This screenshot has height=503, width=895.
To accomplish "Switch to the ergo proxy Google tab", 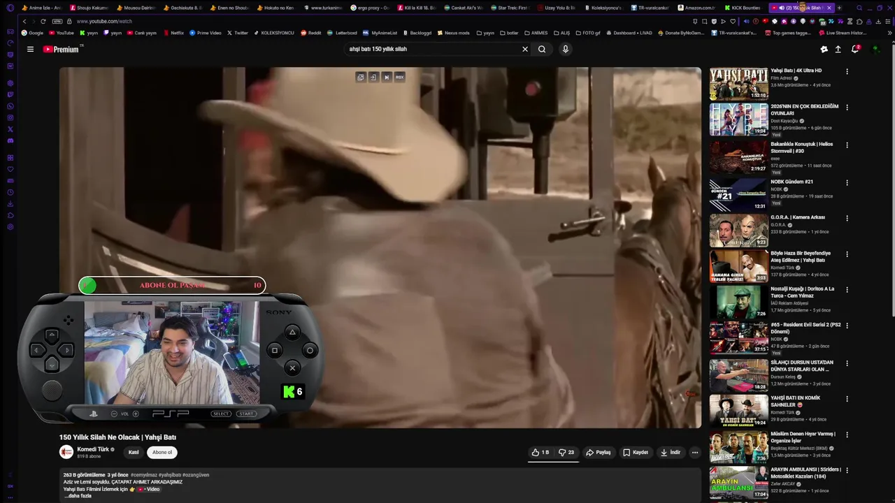I will (x=370, y=8).
